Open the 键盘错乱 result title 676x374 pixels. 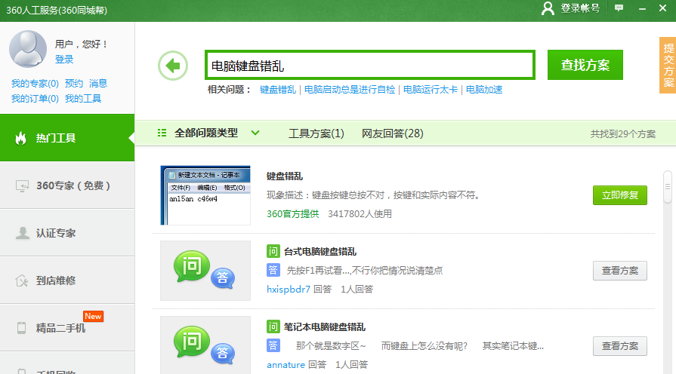285,176
